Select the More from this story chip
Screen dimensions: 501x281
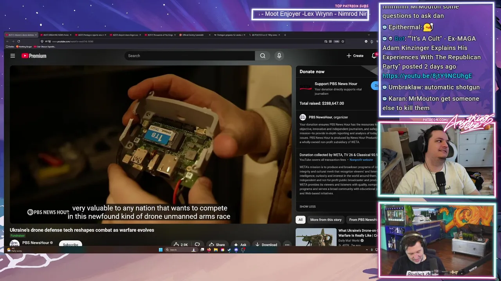326,220
